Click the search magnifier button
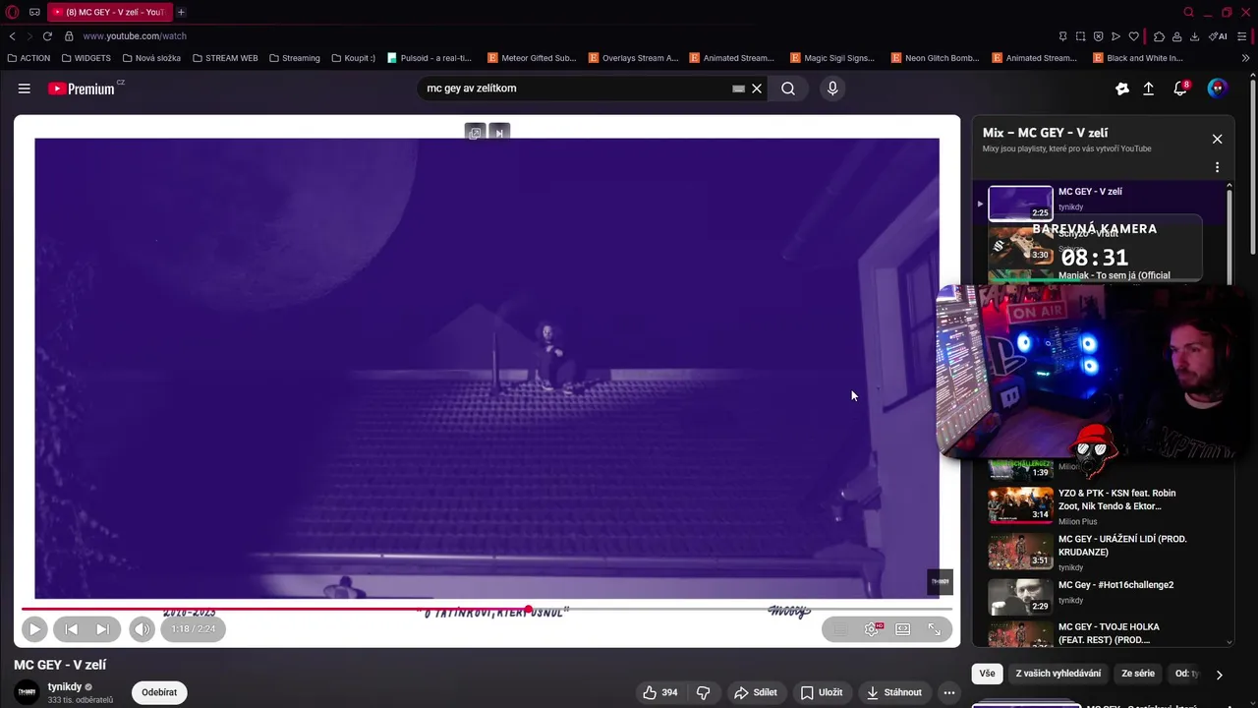The height and width of the screenshot is (708, 1258). click(788, 88)
